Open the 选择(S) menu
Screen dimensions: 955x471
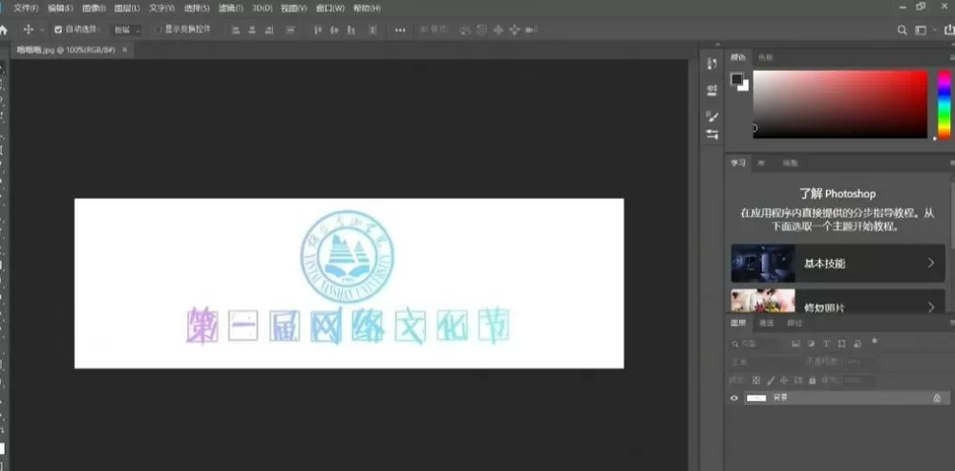pos(198,9)
